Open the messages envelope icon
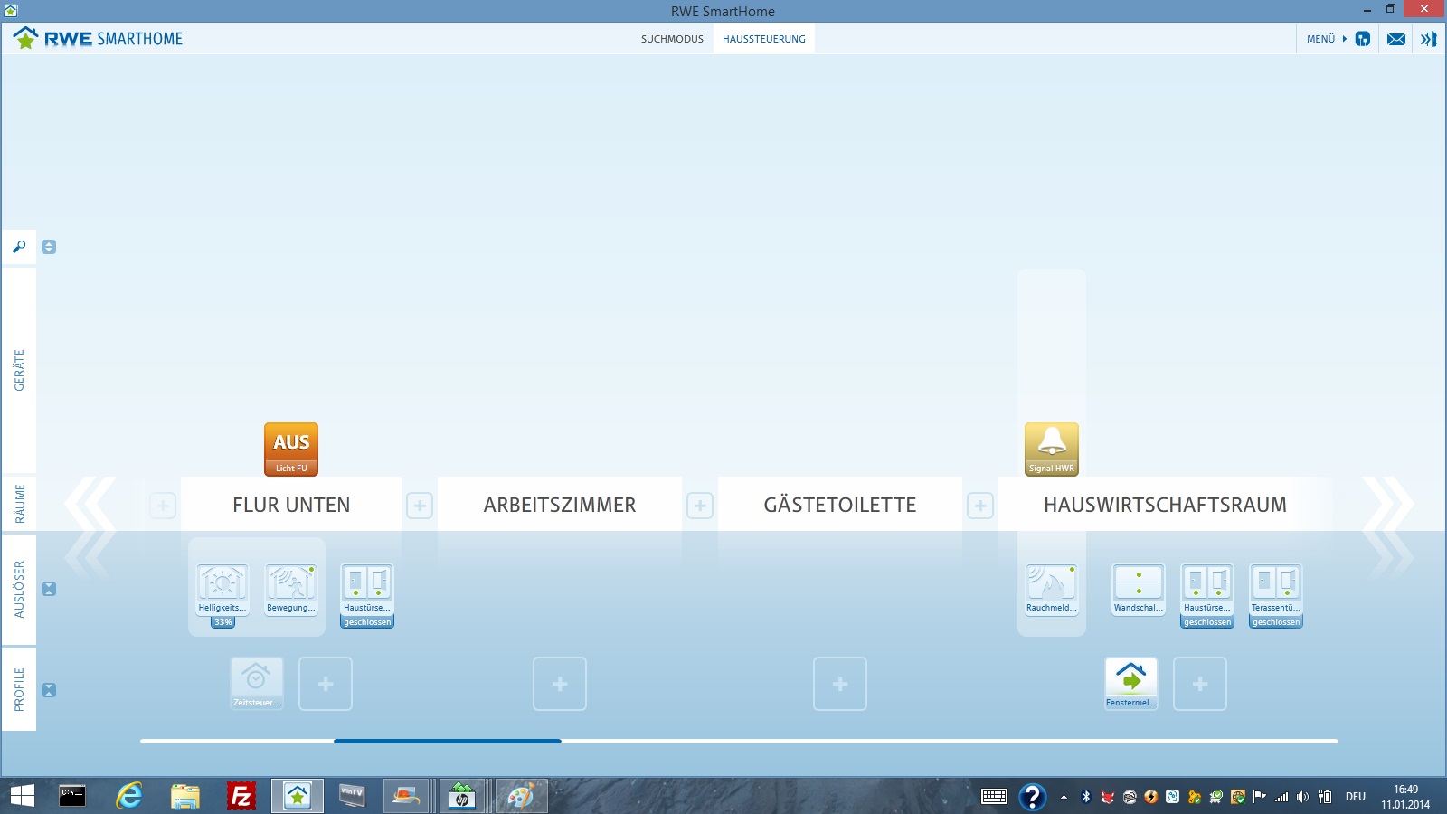The image size is (1447, 814). point(1396,39)
